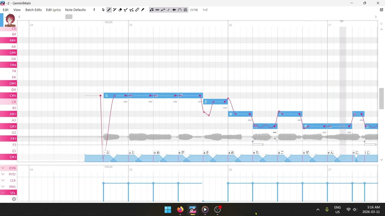Open Windows Start menu
The image size is (385, 216).
pyautogui.click(x=168, y=210)
